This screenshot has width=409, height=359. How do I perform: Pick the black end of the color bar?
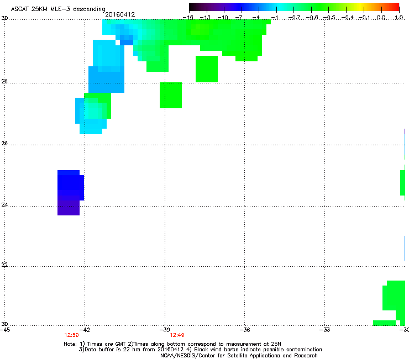[x=193, y=7]
